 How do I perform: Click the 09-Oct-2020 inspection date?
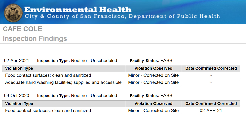[x=16, y=96]
